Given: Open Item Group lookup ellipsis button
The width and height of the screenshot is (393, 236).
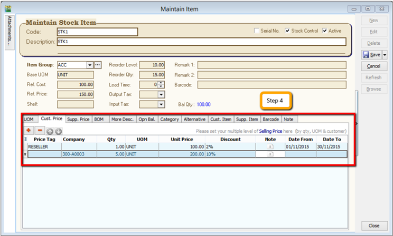Looking at the screenshot, I should click(97, 65).
